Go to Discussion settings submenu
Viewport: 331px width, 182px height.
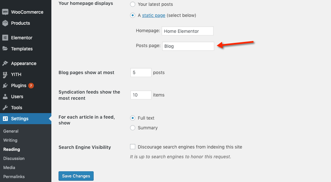pyautogui.click(x=14, y=158)
